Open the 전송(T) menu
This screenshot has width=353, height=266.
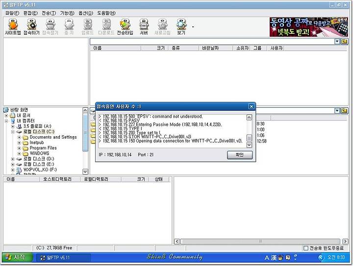pos(49,13)
